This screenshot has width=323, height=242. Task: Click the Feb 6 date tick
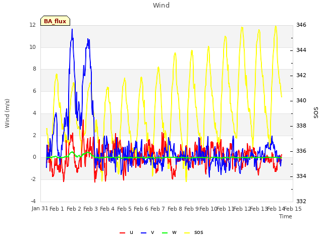tap(141, 209)
